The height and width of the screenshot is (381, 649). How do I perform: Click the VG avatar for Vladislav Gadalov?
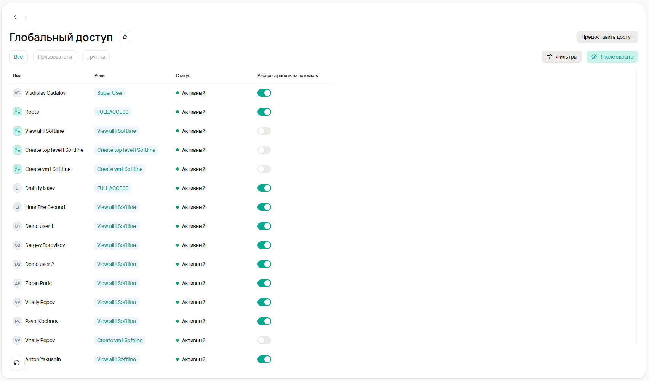click(x=18, y=93)
